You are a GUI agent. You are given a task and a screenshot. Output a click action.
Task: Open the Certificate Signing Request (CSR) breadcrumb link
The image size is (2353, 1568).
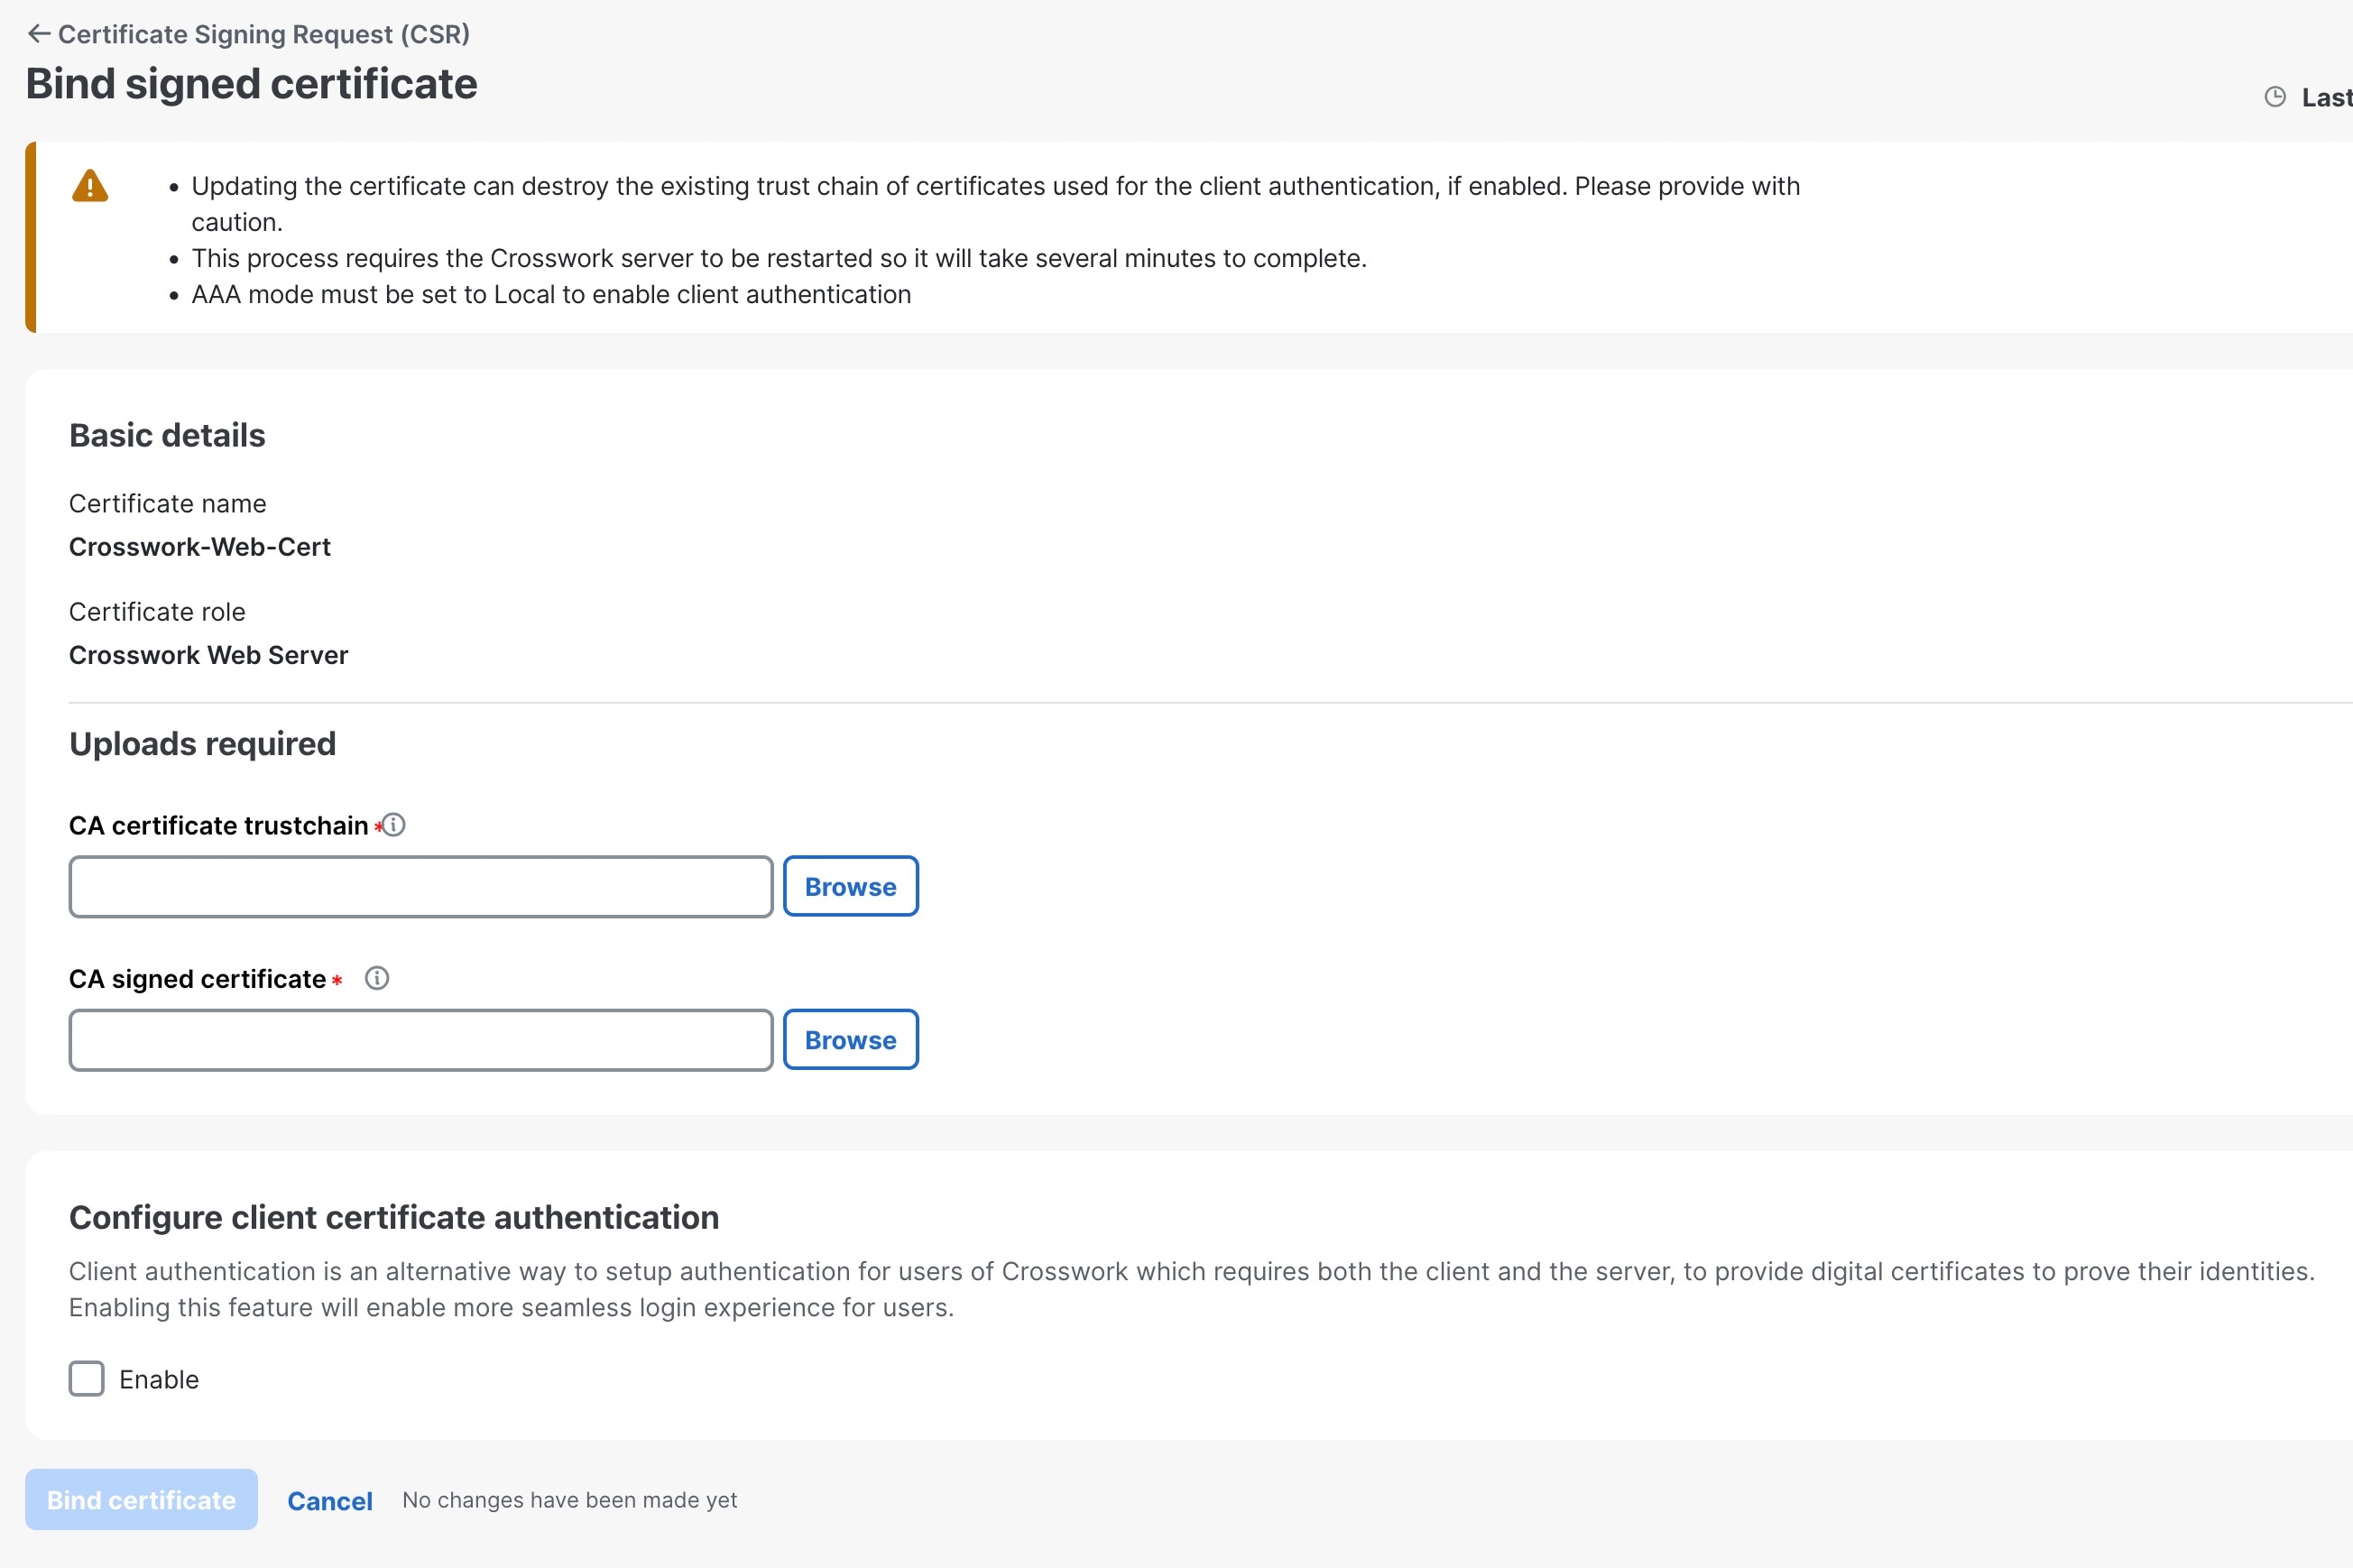coord(264,34)
